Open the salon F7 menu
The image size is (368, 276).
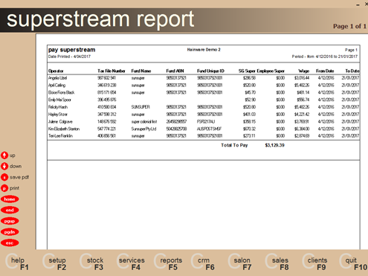[x=240, y=263]
